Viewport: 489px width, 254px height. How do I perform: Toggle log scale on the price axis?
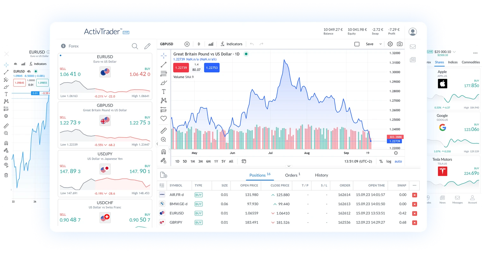[388, 161]
